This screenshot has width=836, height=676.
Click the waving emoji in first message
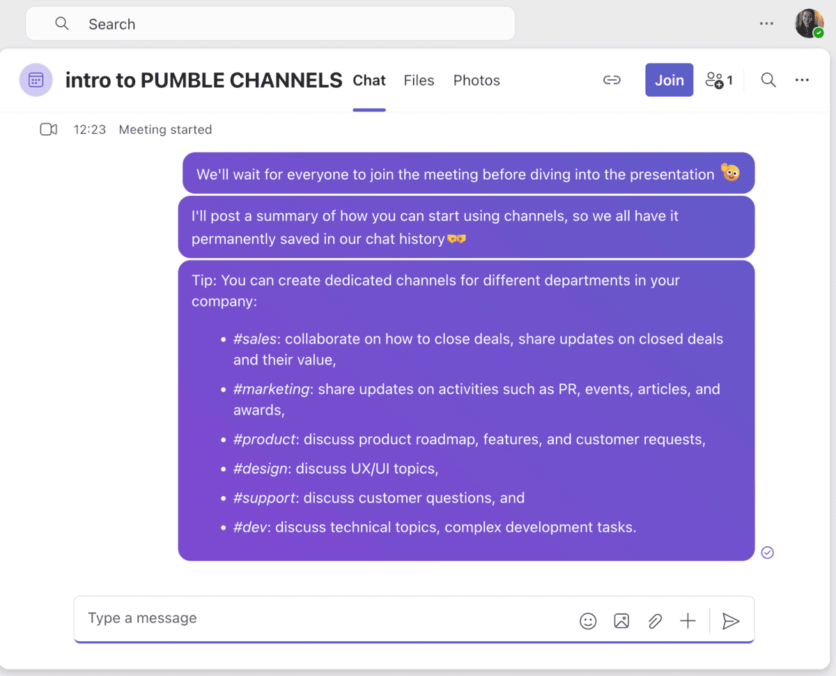pyautogui.click(x=730, y=173)
